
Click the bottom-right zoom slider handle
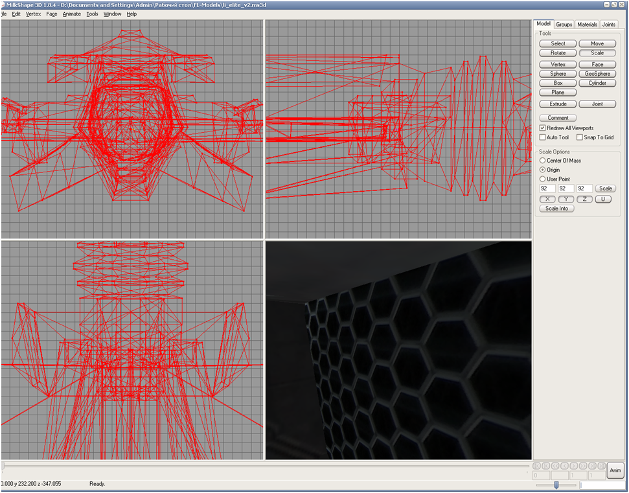tap(556, 485)
